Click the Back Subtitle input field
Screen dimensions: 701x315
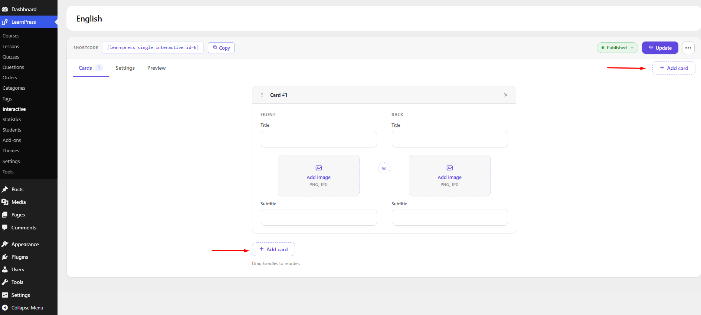[450, 217]
